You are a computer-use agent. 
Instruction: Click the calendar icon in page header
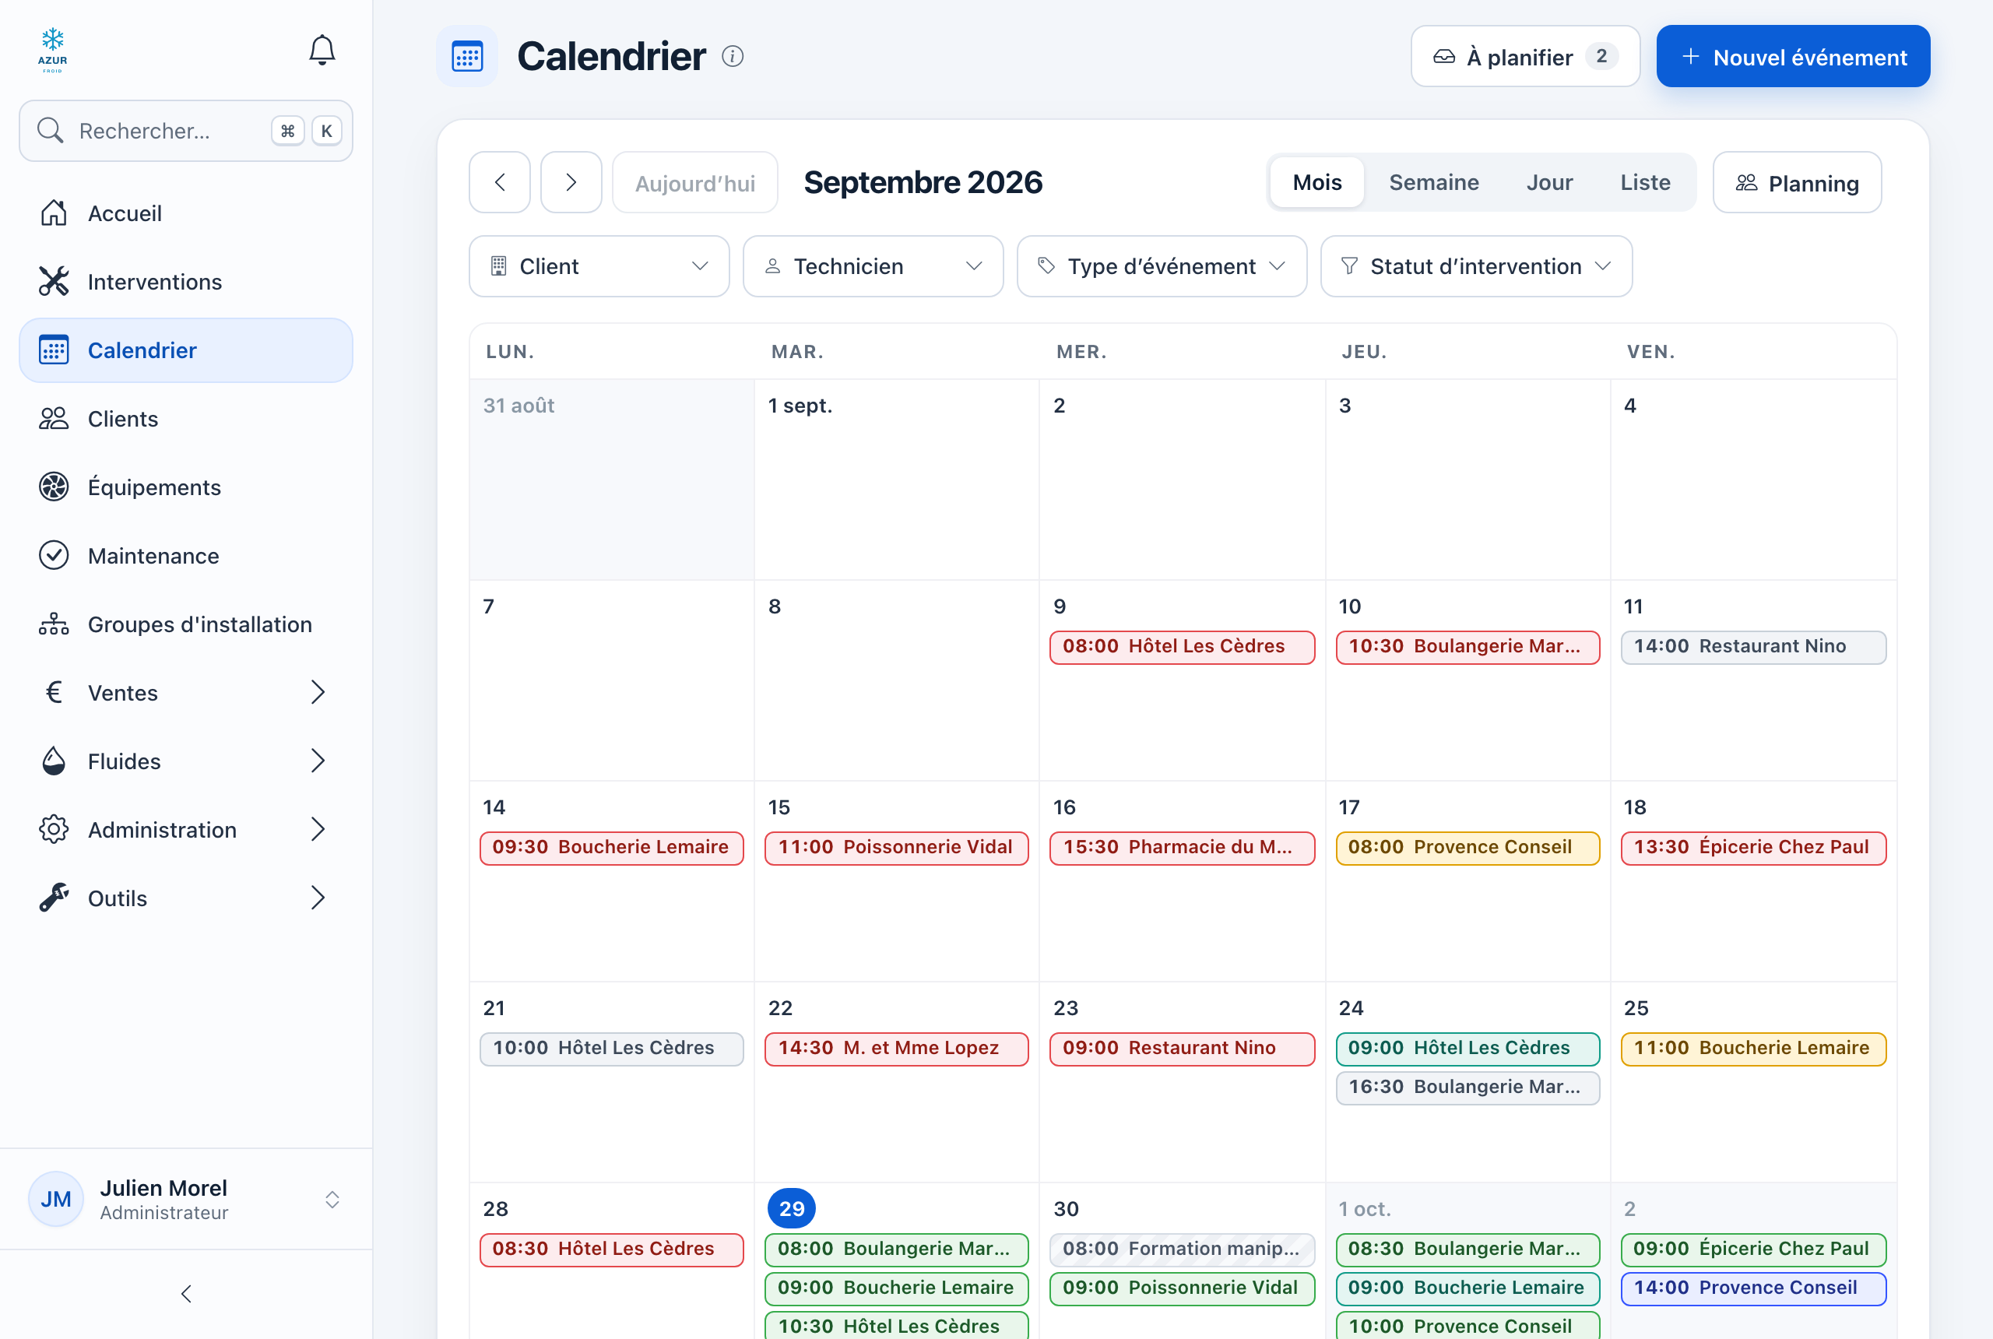pyautogui.click(x=467, y=56)
